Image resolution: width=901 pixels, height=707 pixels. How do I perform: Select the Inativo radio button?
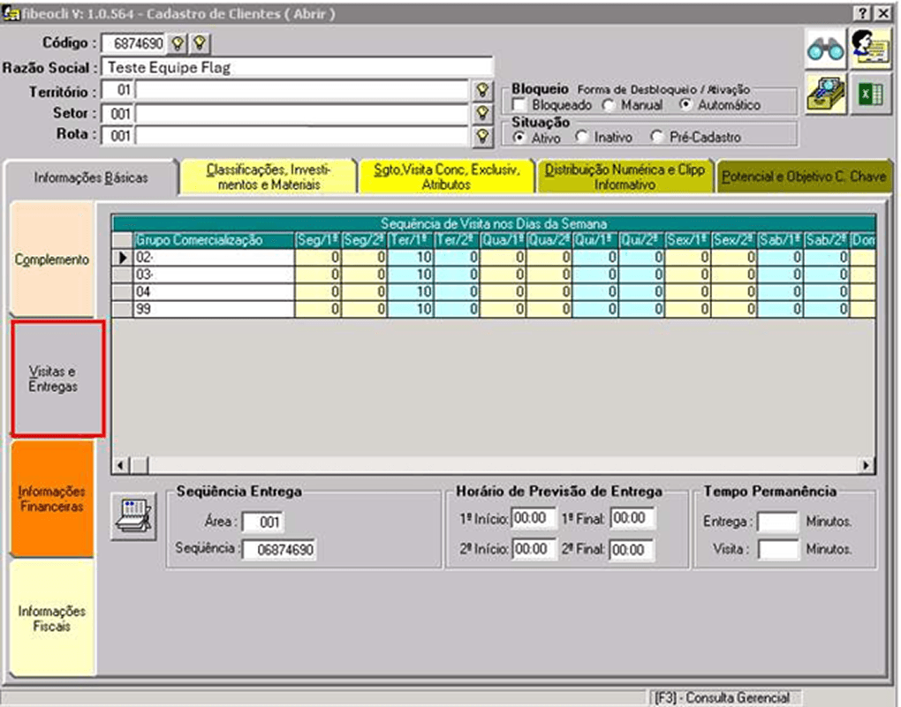[x=581, y=138]
